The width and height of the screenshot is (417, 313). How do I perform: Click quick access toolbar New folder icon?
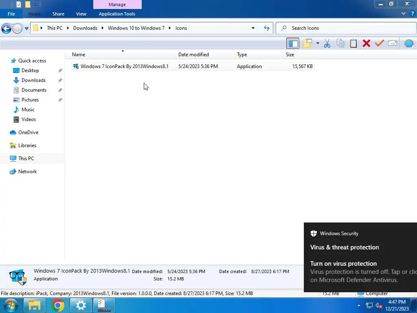click(28, 4)
